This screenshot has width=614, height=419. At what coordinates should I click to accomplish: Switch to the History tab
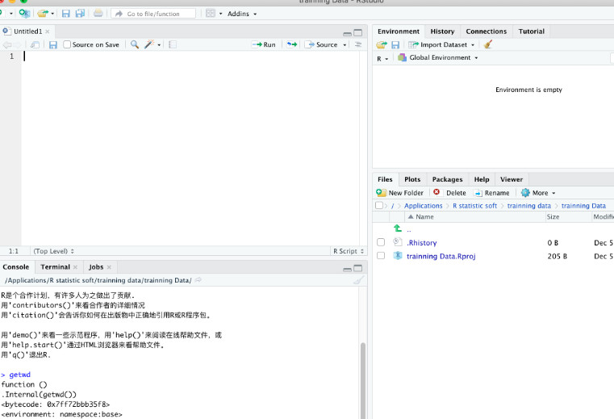click(x=442, y=31)
